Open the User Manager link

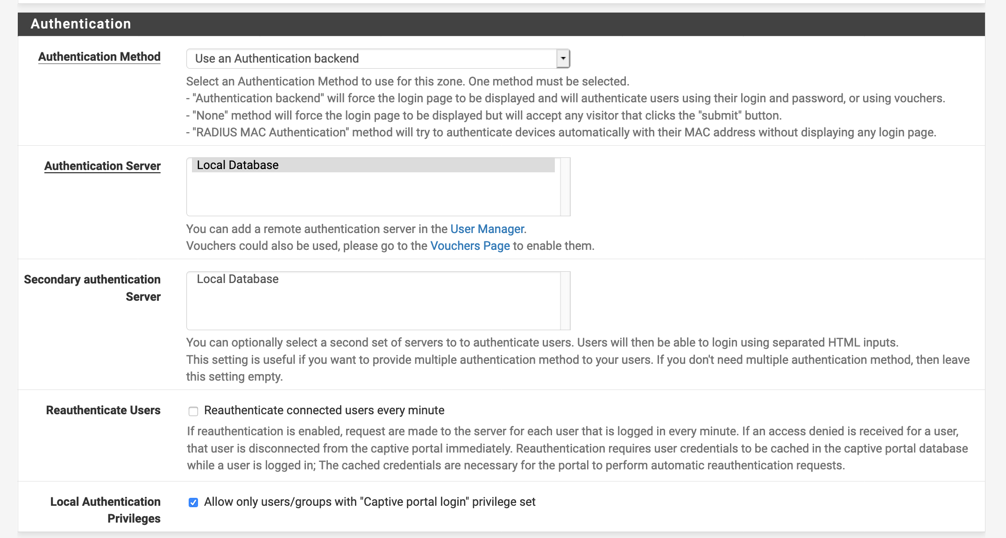click(x=487, y=229)
